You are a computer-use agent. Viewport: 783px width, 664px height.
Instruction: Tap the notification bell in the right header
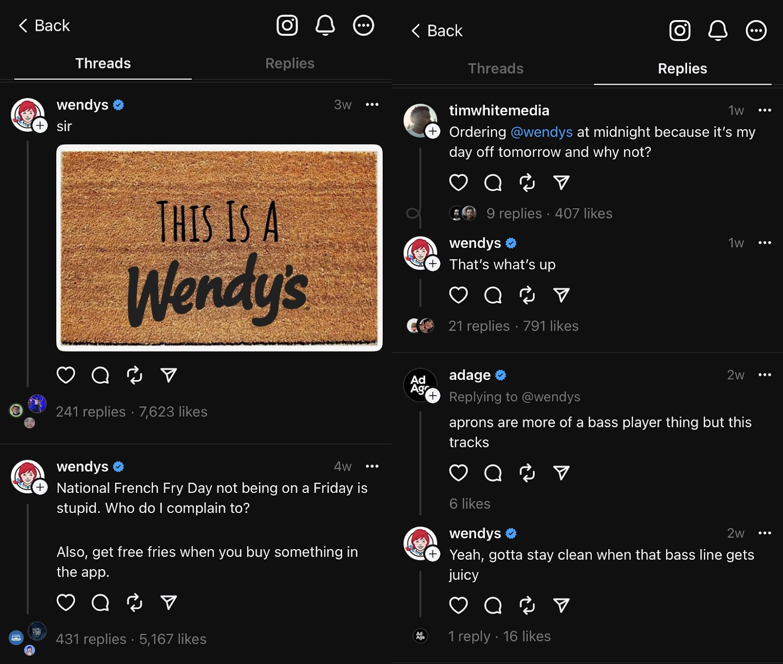coord(717,30)
